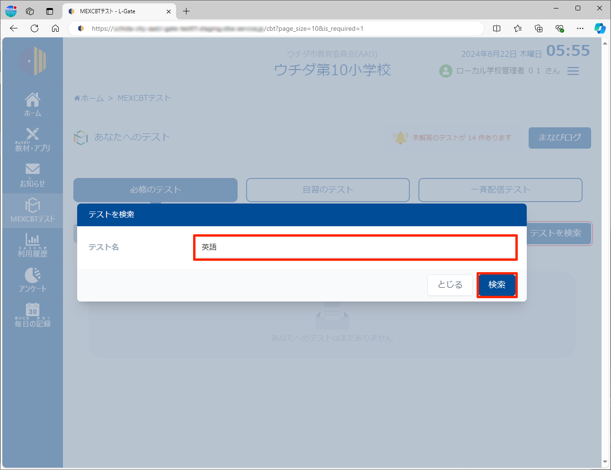Switch to the 必修のテスト tab
Screen dimensions: 611x470
click(155, 190)
